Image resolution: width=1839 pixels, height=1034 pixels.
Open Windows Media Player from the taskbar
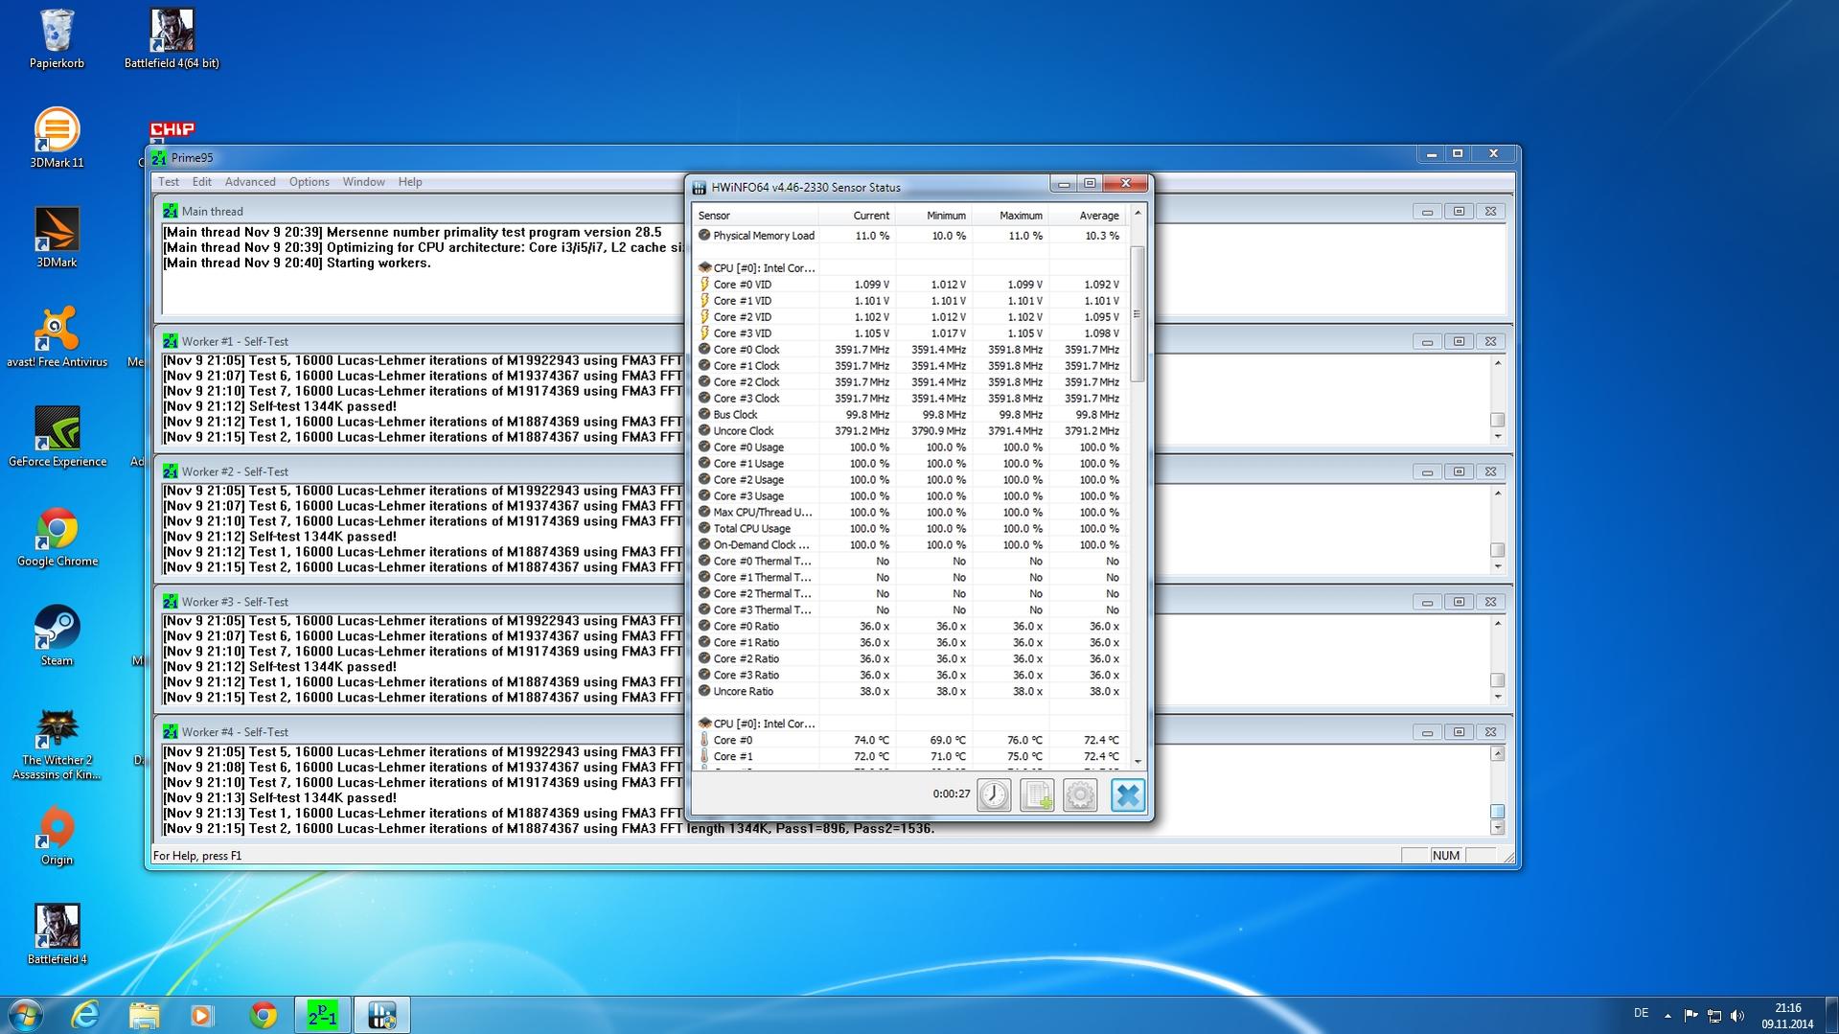[x=202, y=1015]
